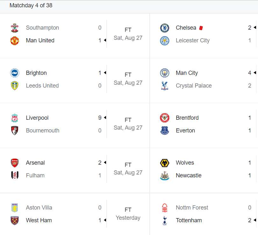Click the Liverpool club crest
The width and height of the screenshot is (258, 235).
click(15, 118)
